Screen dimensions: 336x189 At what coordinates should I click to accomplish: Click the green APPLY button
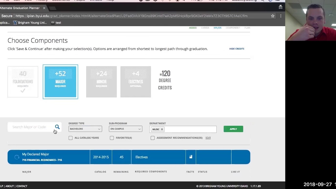233,129
